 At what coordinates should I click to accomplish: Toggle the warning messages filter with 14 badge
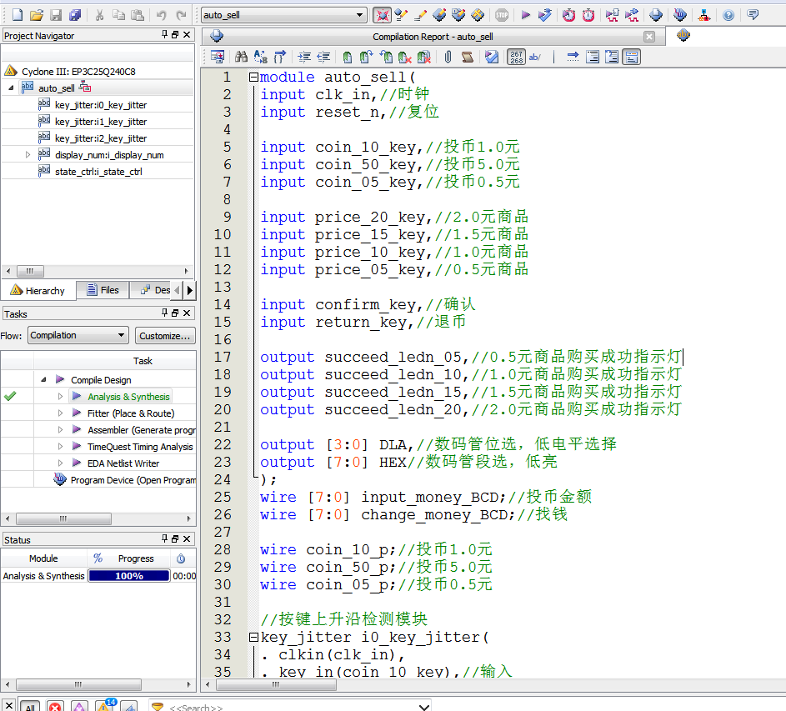[105, 705]
